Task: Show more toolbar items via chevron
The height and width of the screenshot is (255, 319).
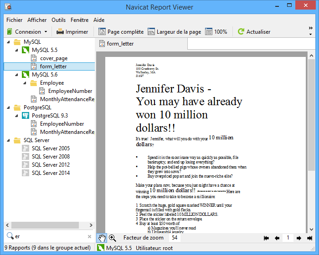Action: 310,28
